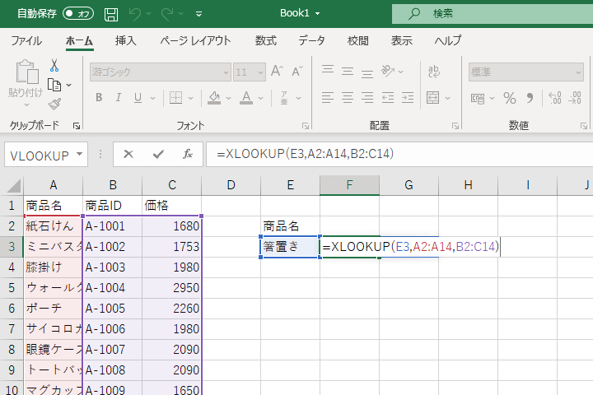The height and width of the screenshot is (395, 593).
Task: Click the Decrease Indent icon
Action: coord(388,98)
